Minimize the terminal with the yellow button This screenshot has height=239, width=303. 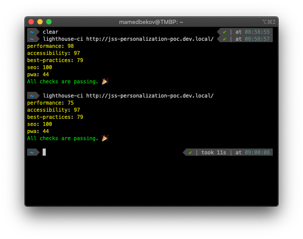40,22
